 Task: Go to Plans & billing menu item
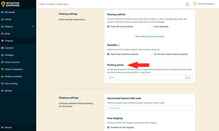pyautogui.click(x=11, y=83)
